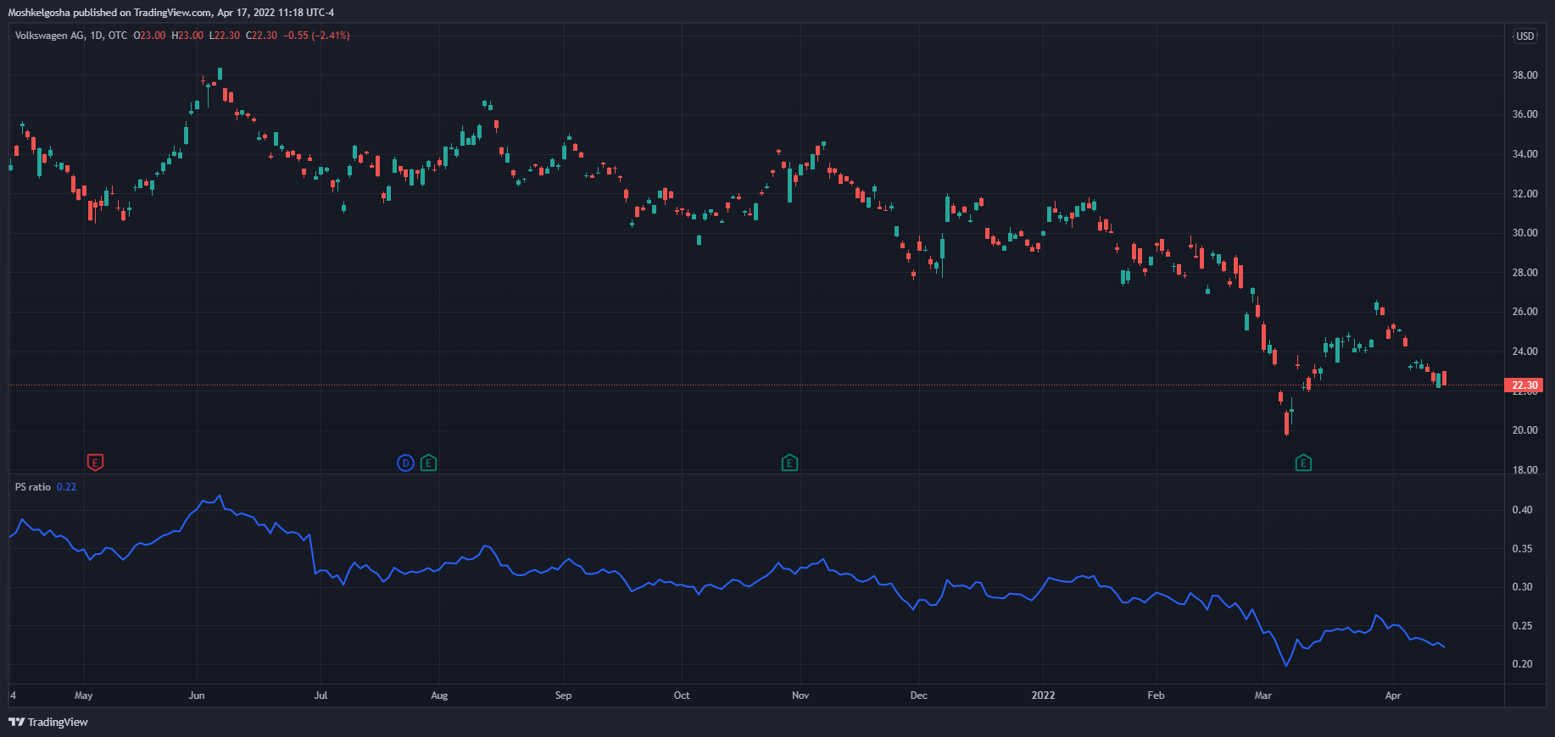Click the 24.00 price axis label
This screenshot has height=737, width=1555.
coord(1524,352)
